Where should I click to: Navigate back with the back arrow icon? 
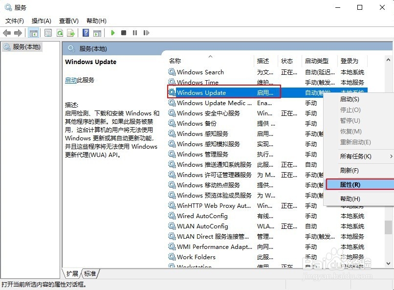[x=6, y=33]
